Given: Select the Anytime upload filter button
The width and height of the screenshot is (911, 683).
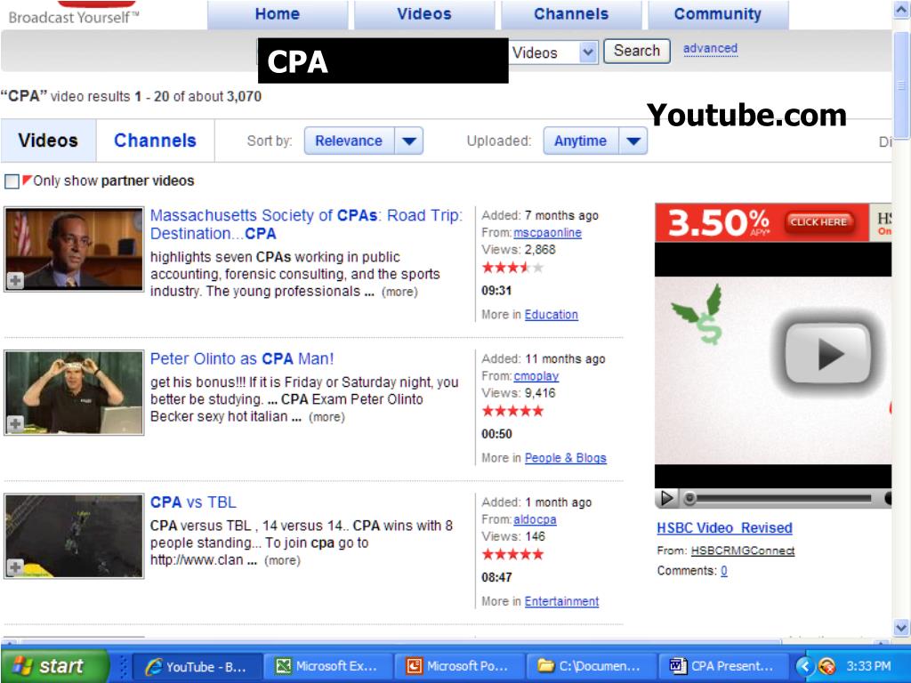Looking at the screenshot, I should pyautogui.click(x=581, y=141).
